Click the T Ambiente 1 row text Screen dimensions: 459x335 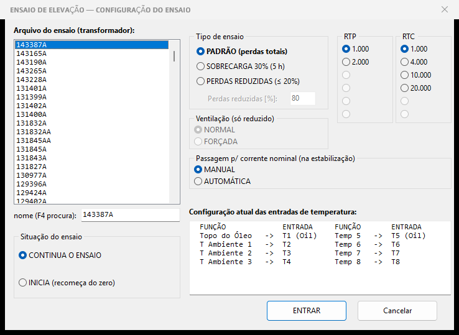226,245
